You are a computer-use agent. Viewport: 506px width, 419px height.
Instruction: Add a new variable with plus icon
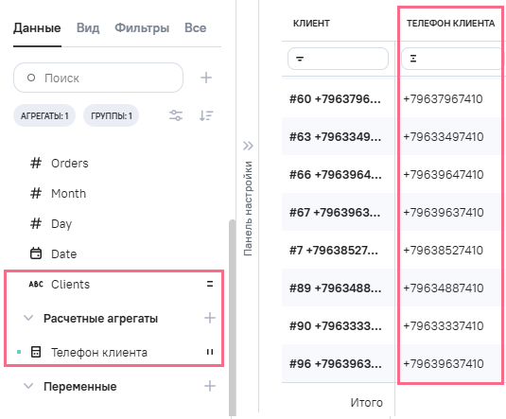210,386
